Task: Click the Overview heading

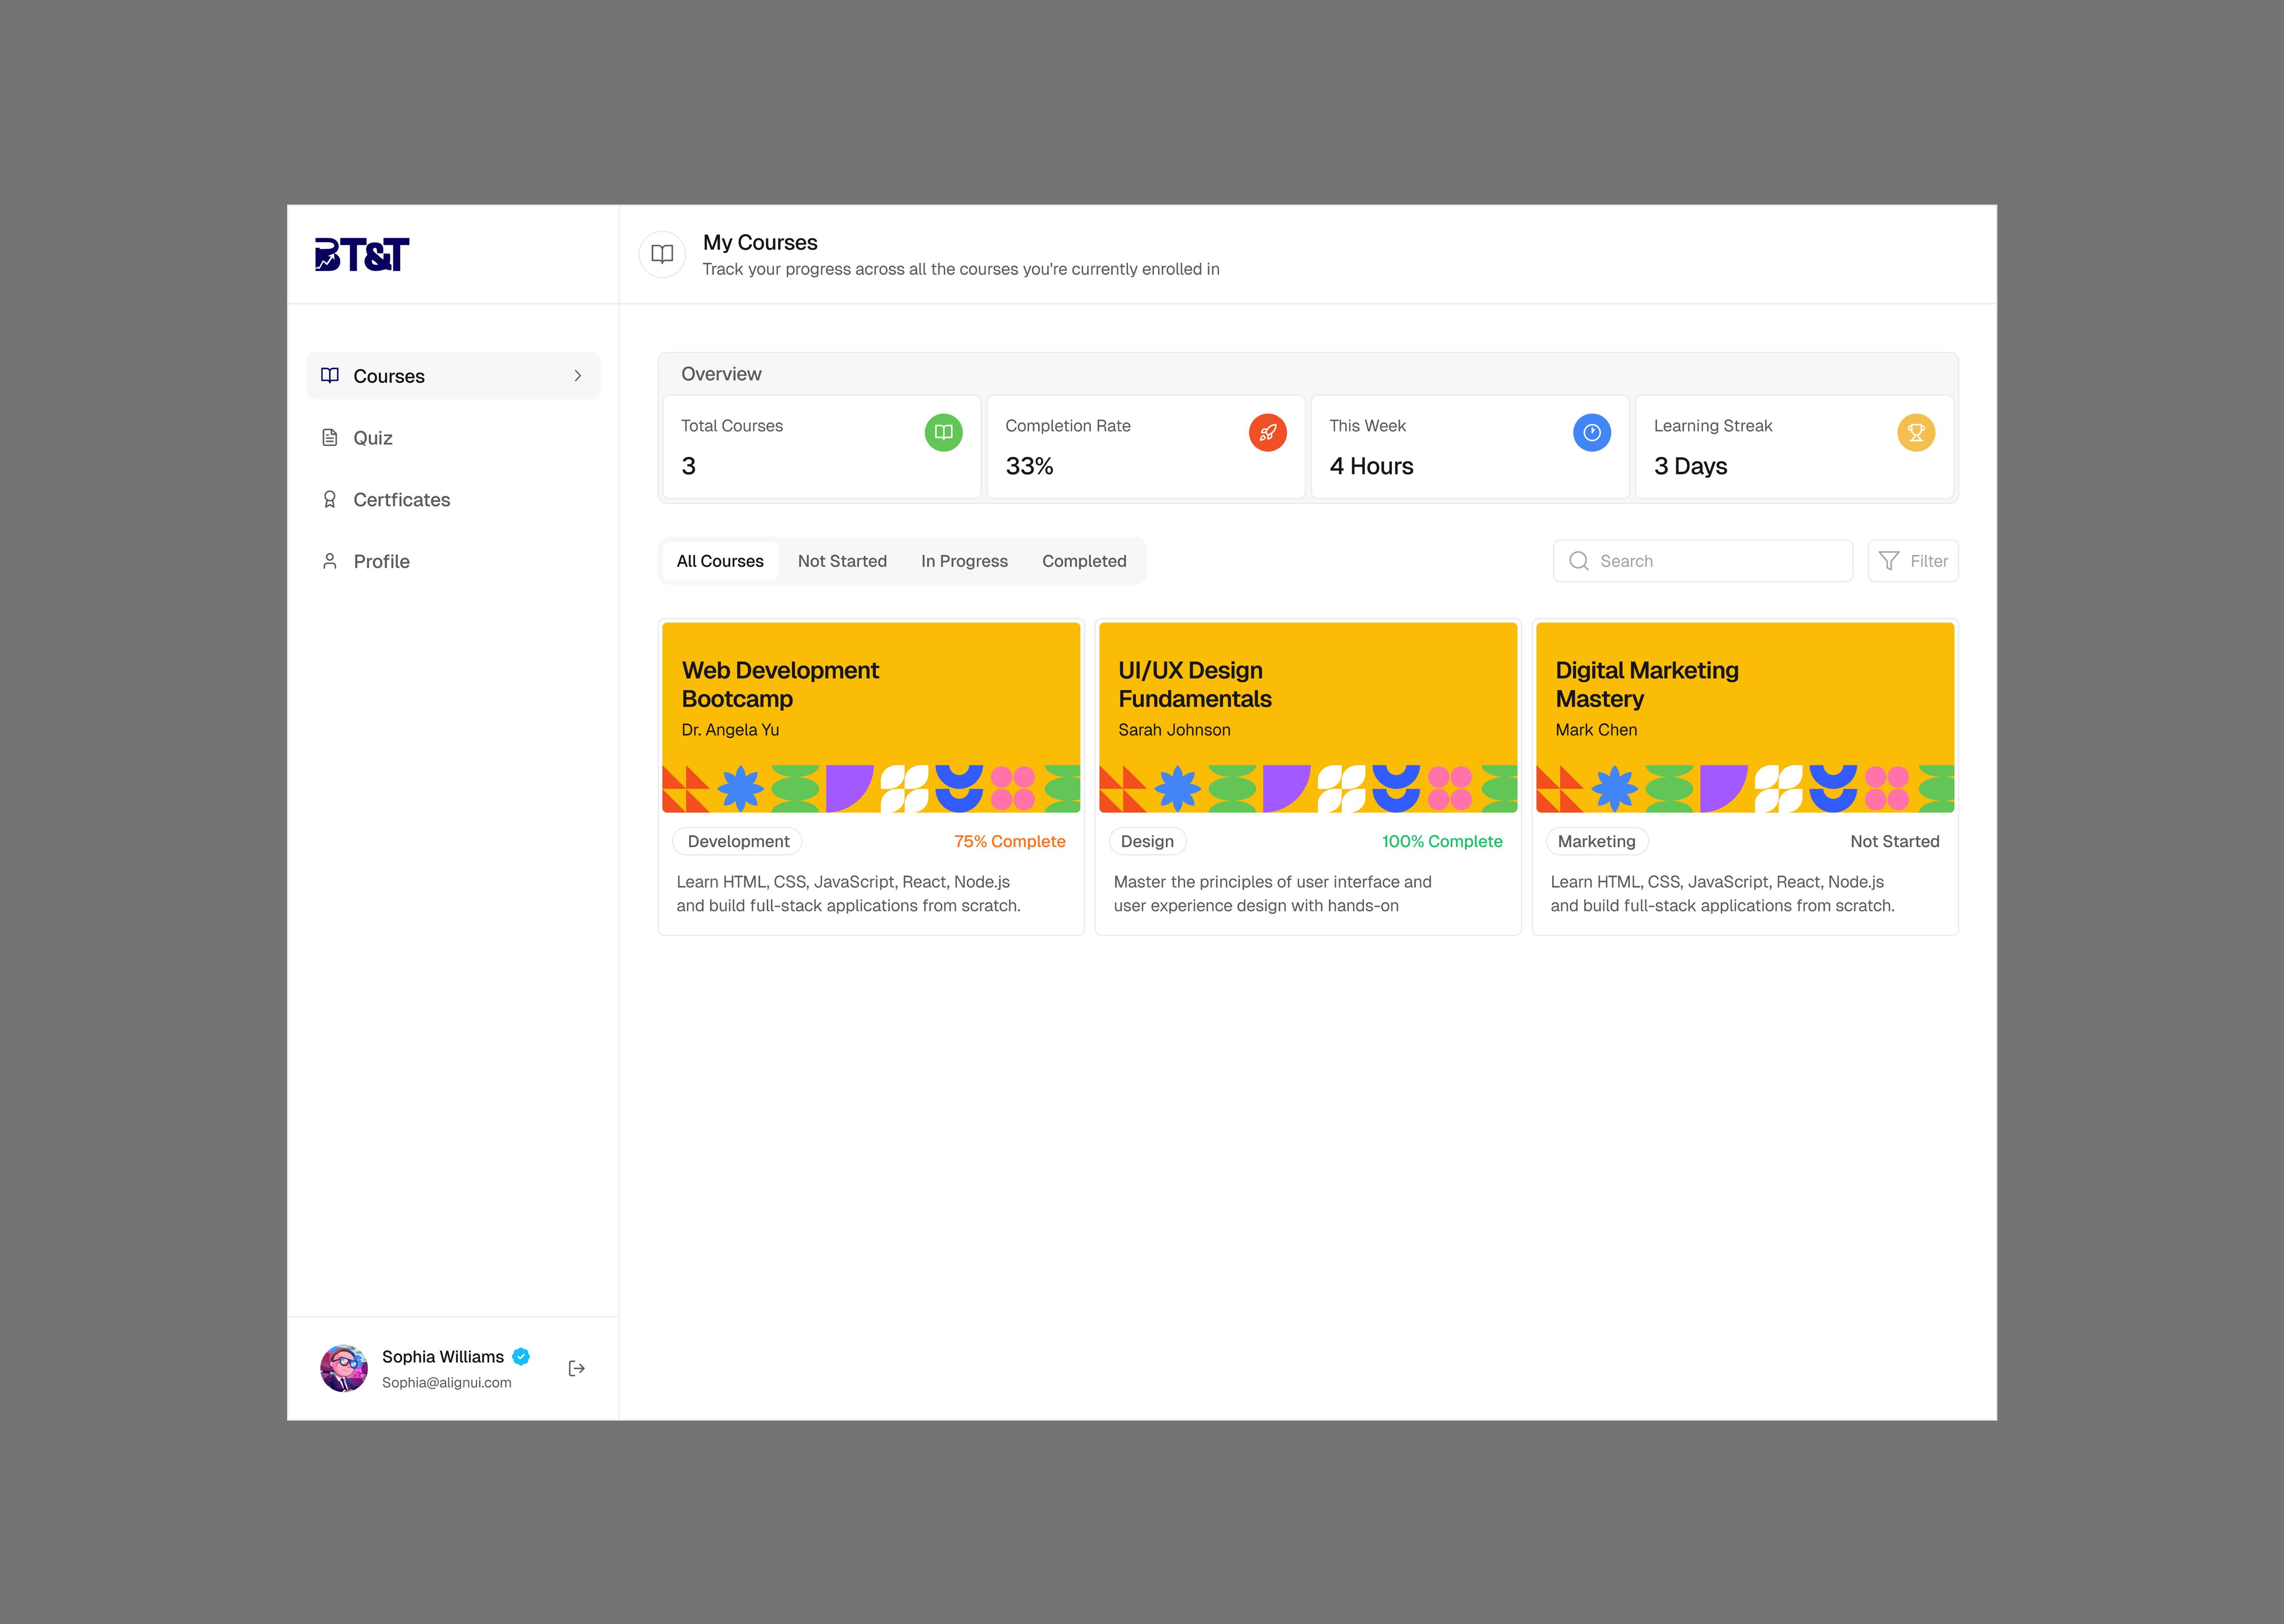Action: point(721,374)
